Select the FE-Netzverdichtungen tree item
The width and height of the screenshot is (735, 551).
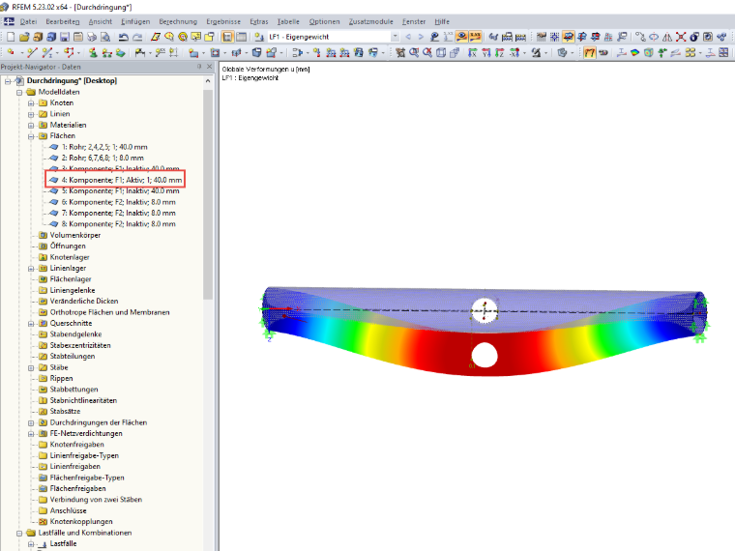click(86, 433)
